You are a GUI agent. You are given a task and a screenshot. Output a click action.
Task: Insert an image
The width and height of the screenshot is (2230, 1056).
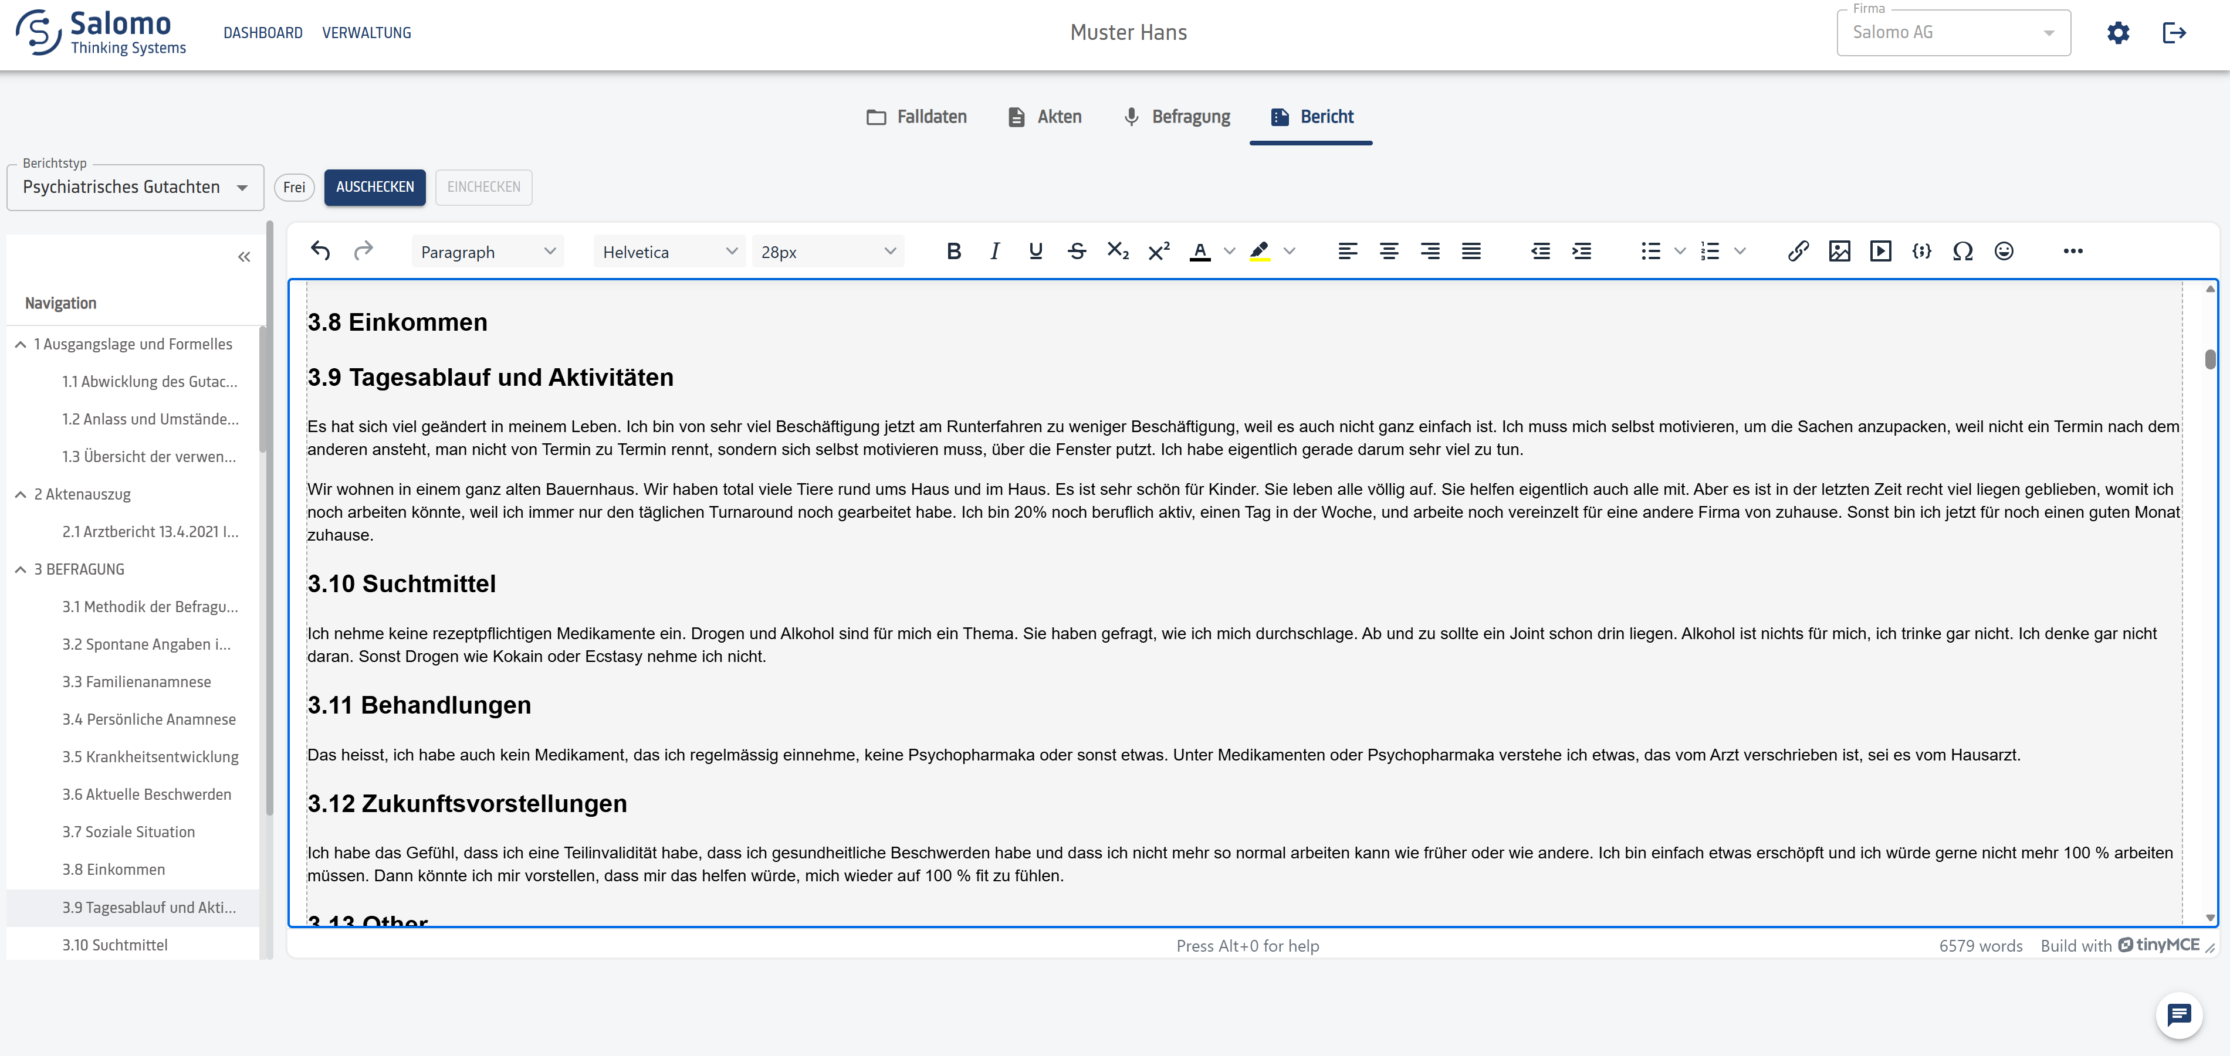[1840, 251]
